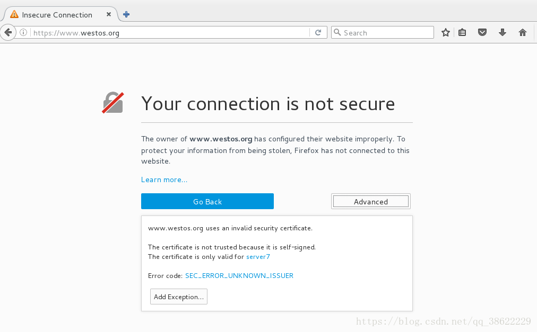Bookmark this page with star icon
This screenshot has width=537, height=332.
tap(446, 32)
